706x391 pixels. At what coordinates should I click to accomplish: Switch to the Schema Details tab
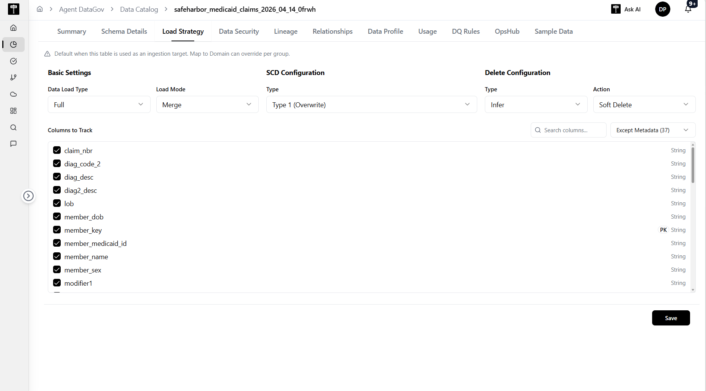click(124, 31)
